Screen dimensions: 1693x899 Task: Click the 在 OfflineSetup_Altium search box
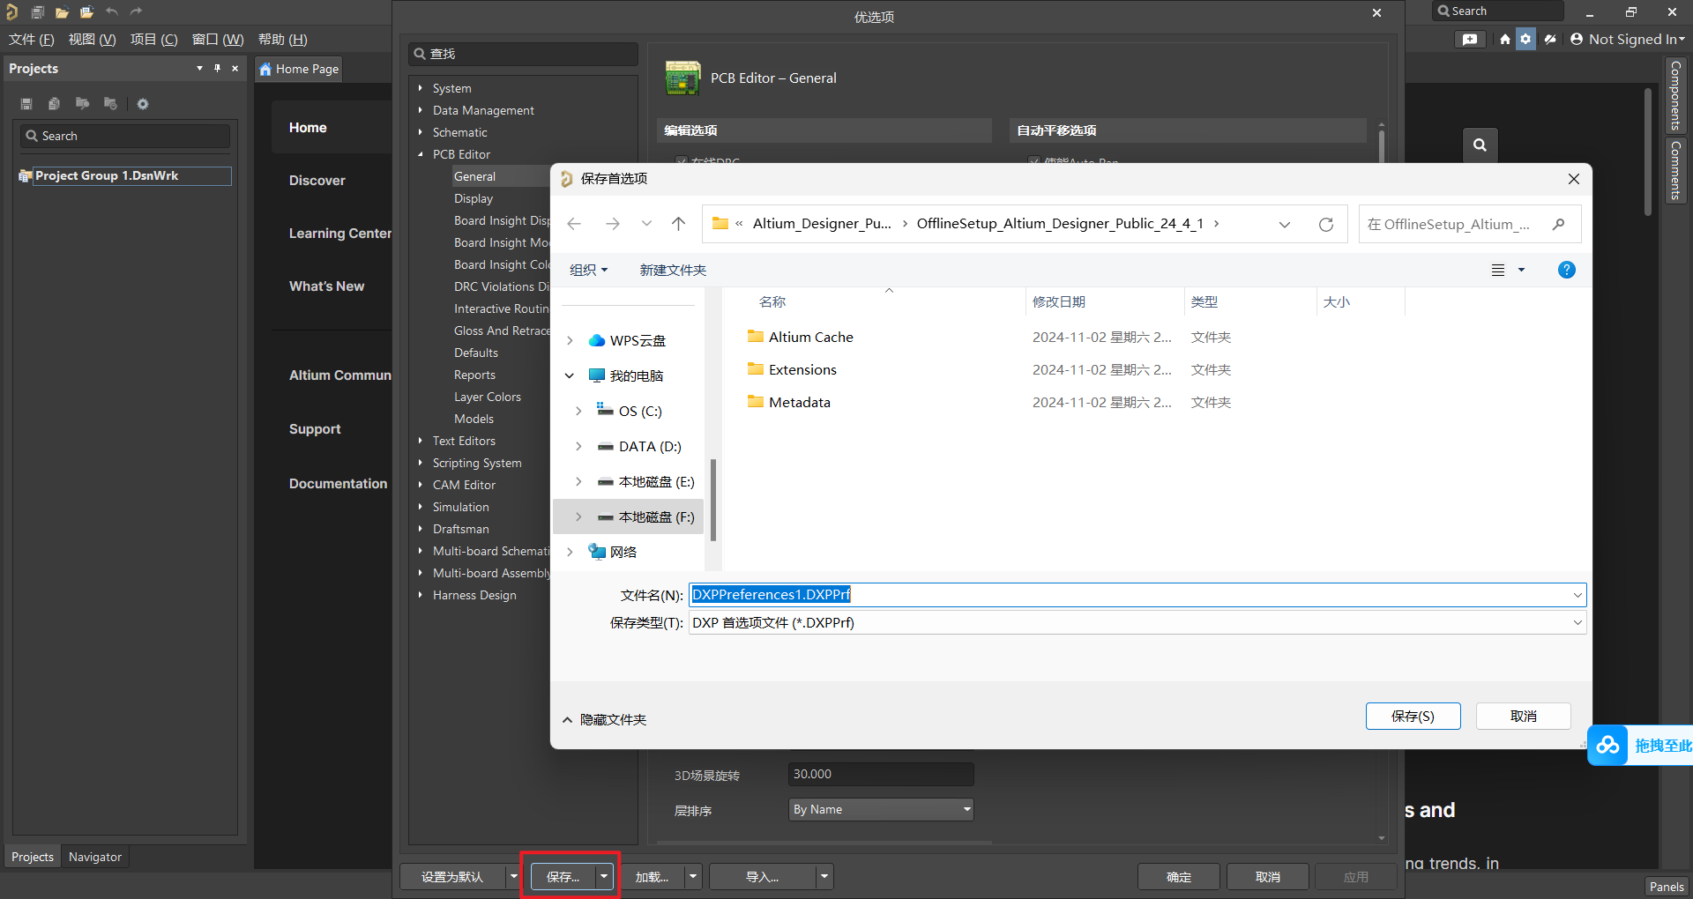(1469, 224)
